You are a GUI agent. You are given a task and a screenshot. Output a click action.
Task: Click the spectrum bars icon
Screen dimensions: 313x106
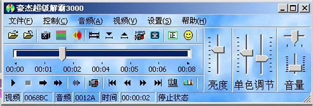pyautogui.click(x=188, y=83)
